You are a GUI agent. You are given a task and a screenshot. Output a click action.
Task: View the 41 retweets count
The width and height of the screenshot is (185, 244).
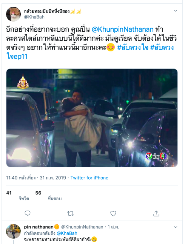[x=9, y=193]
